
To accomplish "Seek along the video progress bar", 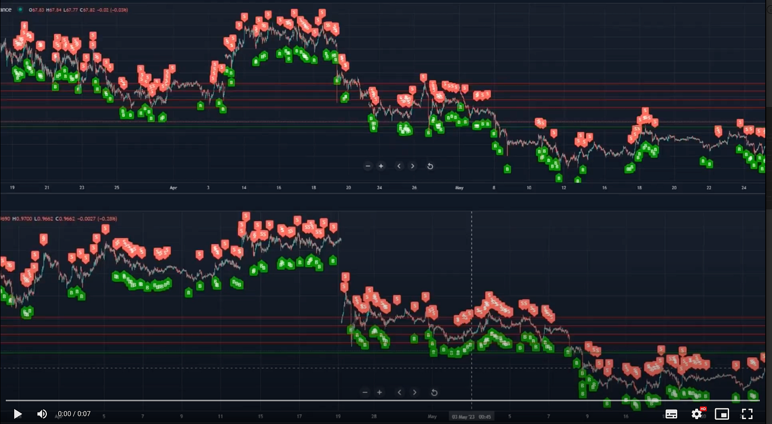I will [x=383, y=401].
